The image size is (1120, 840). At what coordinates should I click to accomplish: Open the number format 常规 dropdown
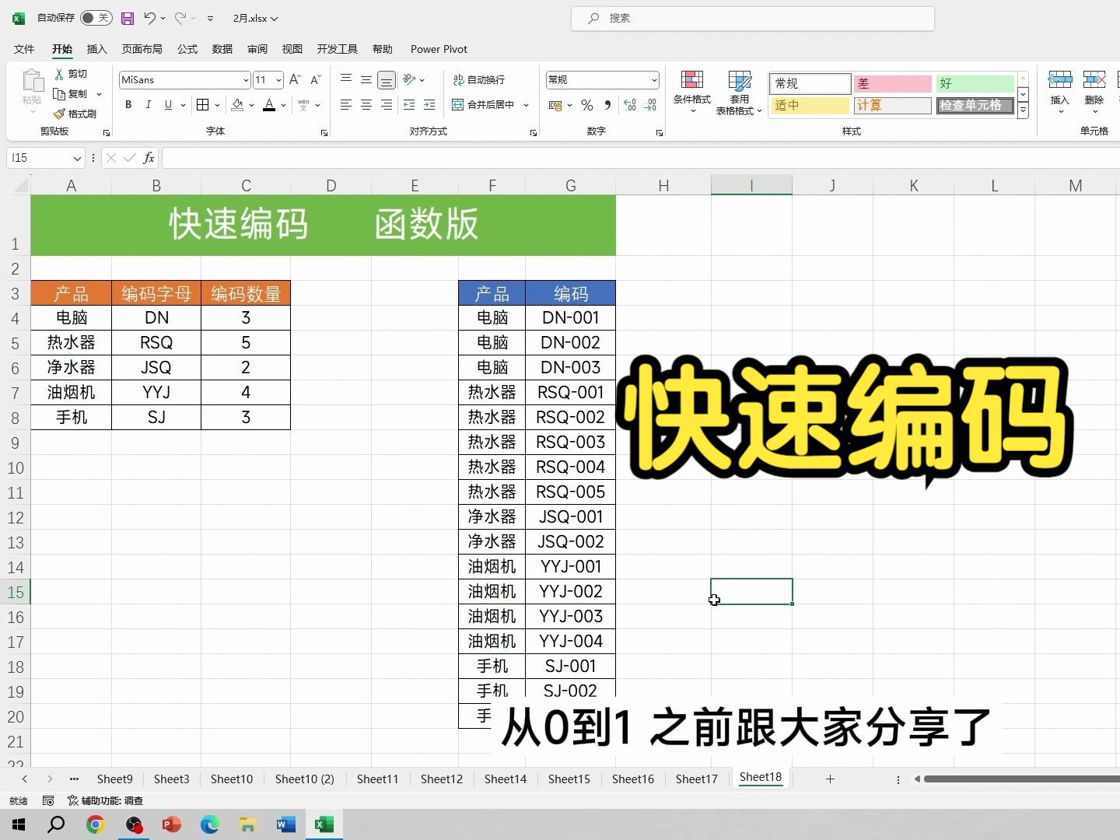point(654,79)
